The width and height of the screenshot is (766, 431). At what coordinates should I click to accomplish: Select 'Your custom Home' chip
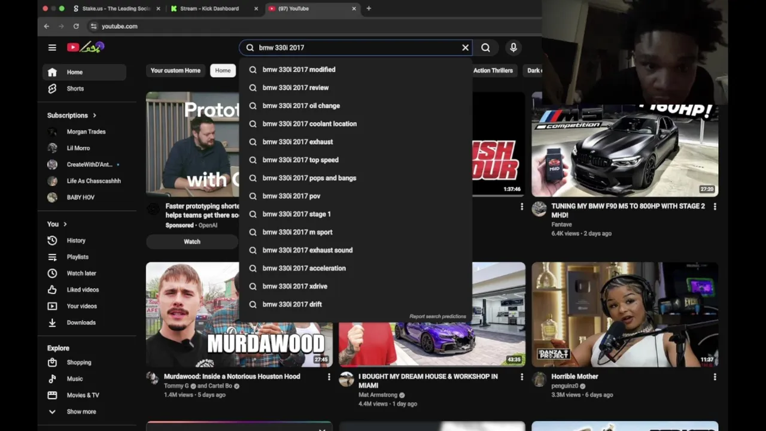pyautogui.click(x=175, y=71)
